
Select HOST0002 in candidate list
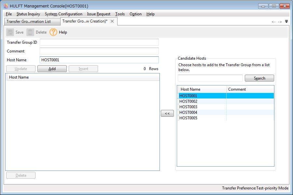[x=226, y=101]
